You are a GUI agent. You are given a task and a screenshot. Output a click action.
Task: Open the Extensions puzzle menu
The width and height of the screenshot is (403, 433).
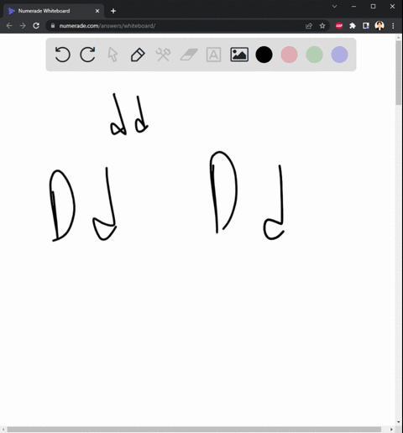353,26
